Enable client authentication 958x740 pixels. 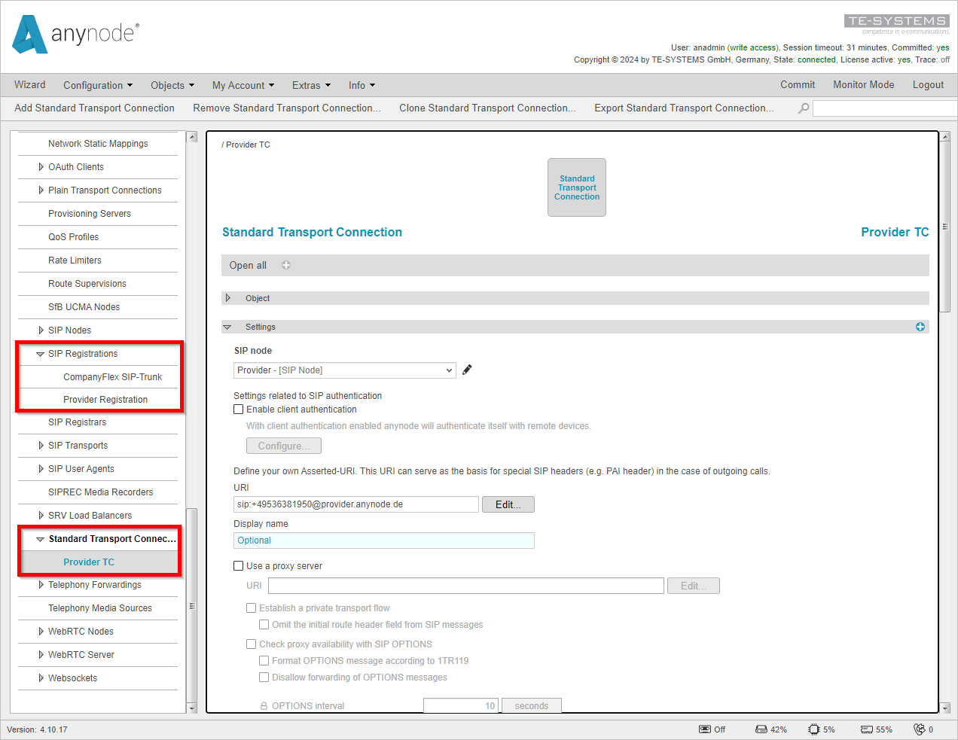pos(238,409)
